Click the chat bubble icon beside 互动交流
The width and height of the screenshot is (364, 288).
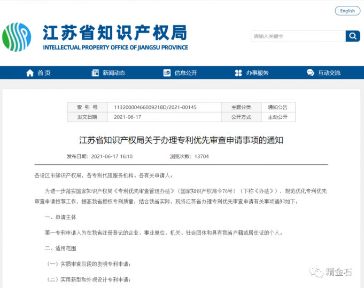pos(311,73)
